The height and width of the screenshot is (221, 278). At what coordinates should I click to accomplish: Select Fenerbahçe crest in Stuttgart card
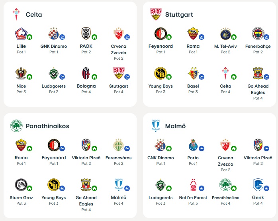coord(258,33)
